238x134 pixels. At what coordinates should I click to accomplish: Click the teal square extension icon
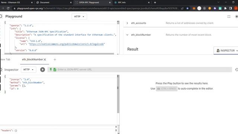220,8
